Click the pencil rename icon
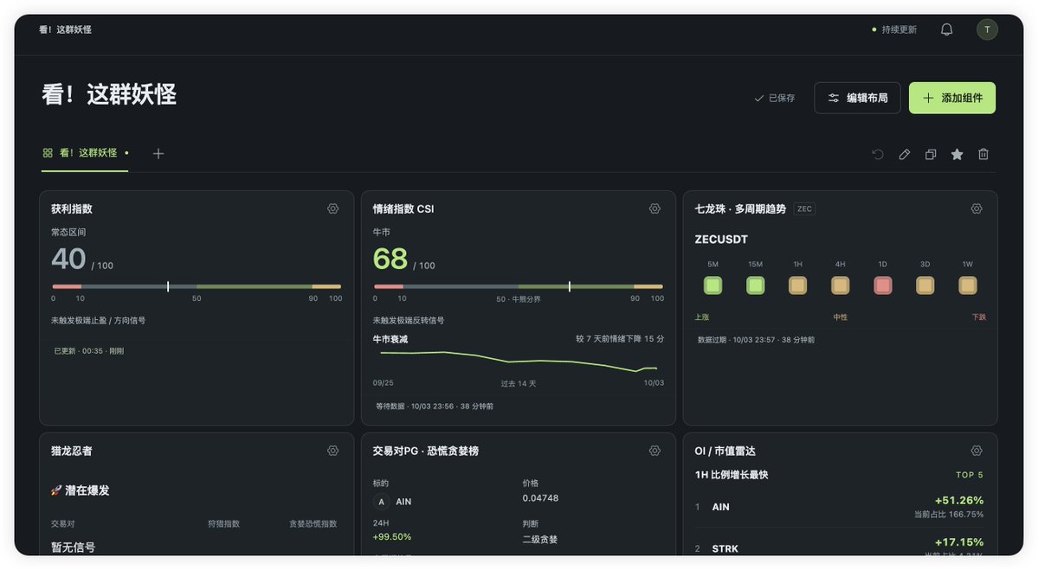 click(905, 154)
